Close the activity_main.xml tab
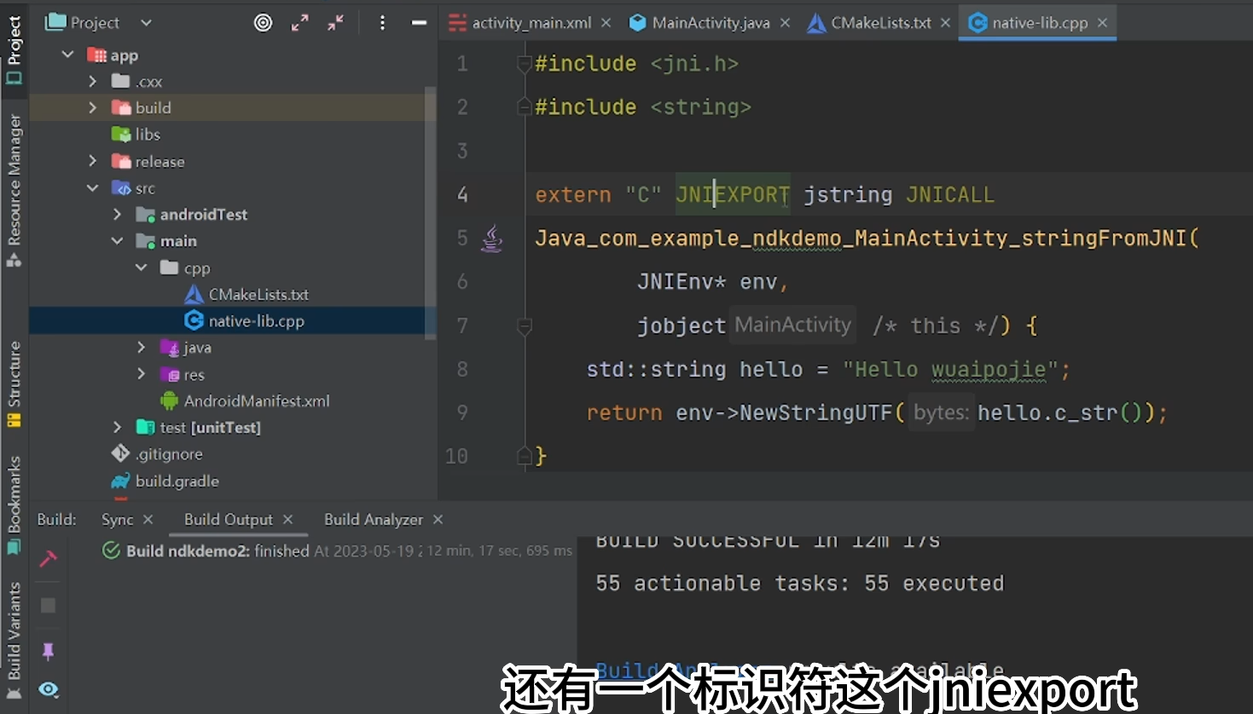Screen dimensions: 1253x714 (x=606, y=23)
